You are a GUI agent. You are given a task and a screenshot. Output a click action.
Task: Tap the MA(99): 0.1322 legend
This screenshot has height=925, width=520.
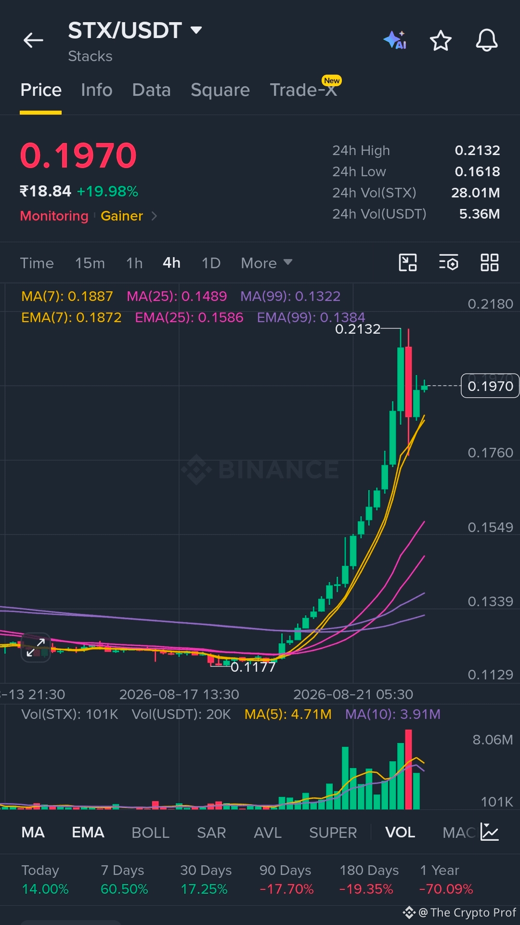pyautogui.click(x=290, y=296)
